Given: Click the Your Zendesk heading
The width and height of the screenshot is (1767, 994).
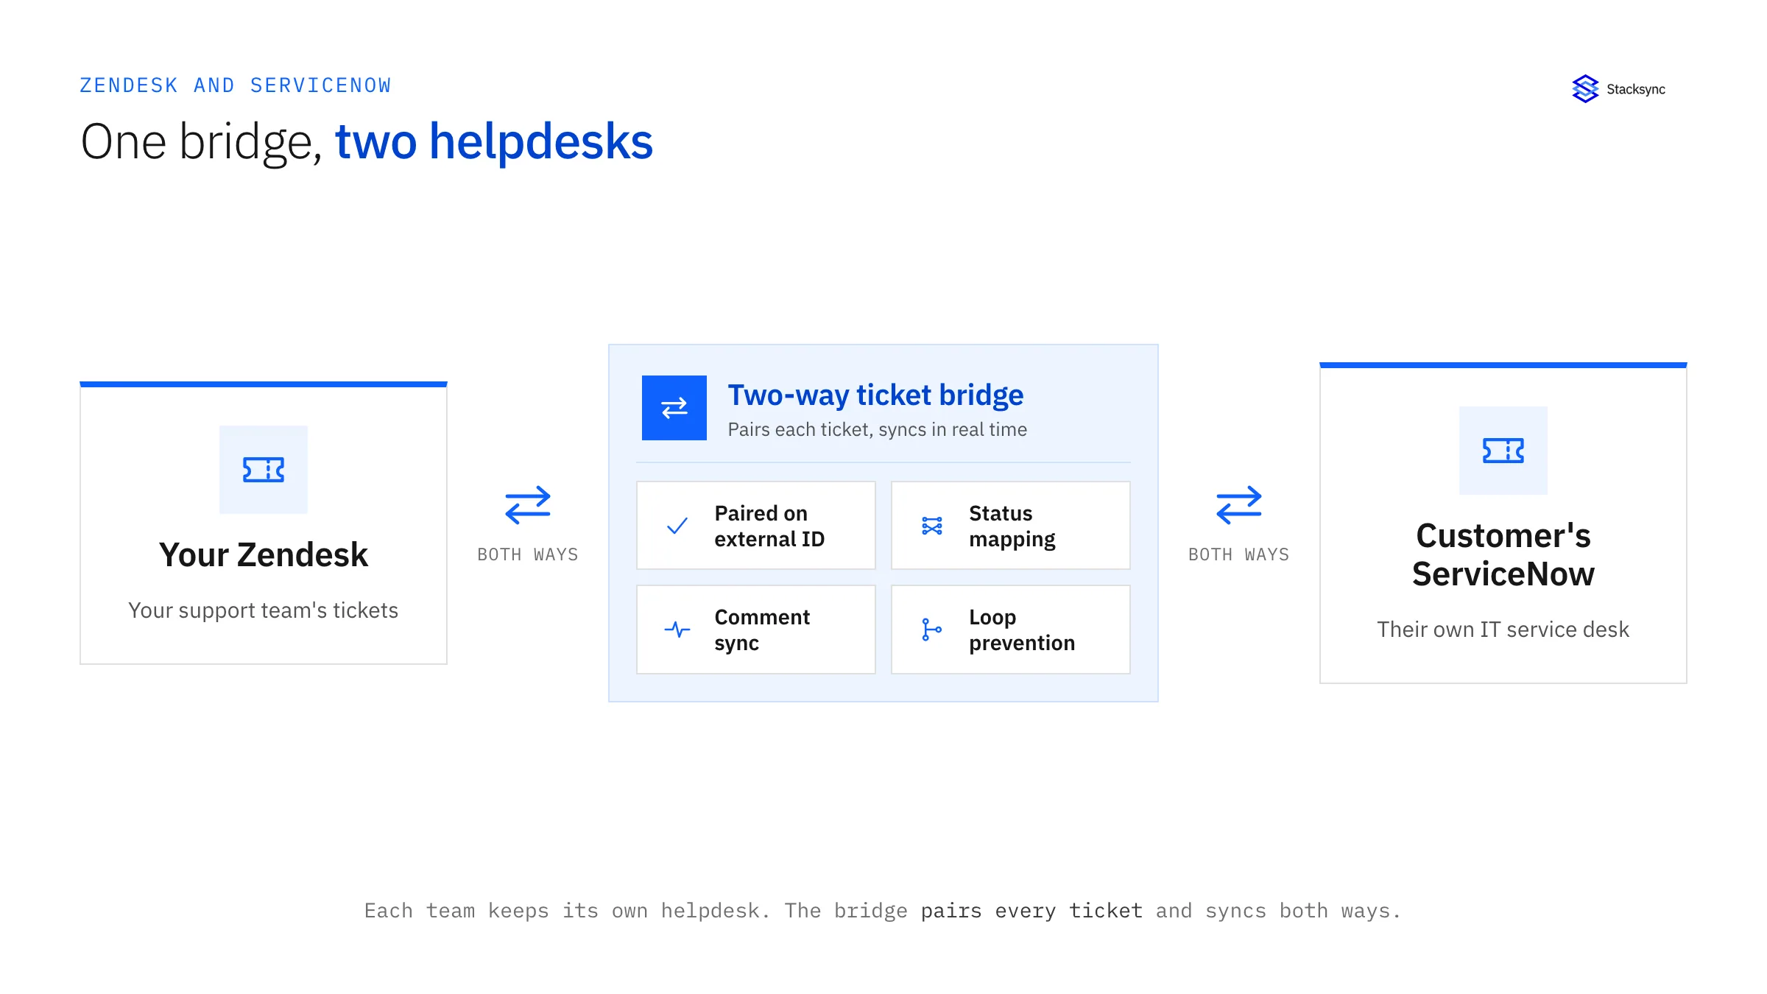Looking at the screenshot, I should [264, 555].
